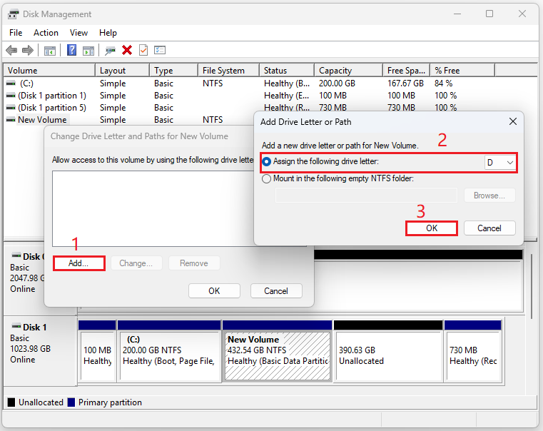Select New Volume in volume list
Viewport: 543px width, 431px height.
coord(42,120)
